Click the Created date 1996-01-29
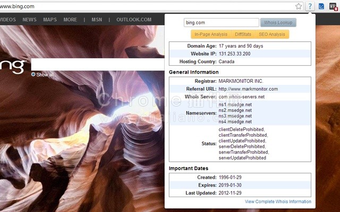The height and width of the screenshot is (212, 340). (230, 178)
